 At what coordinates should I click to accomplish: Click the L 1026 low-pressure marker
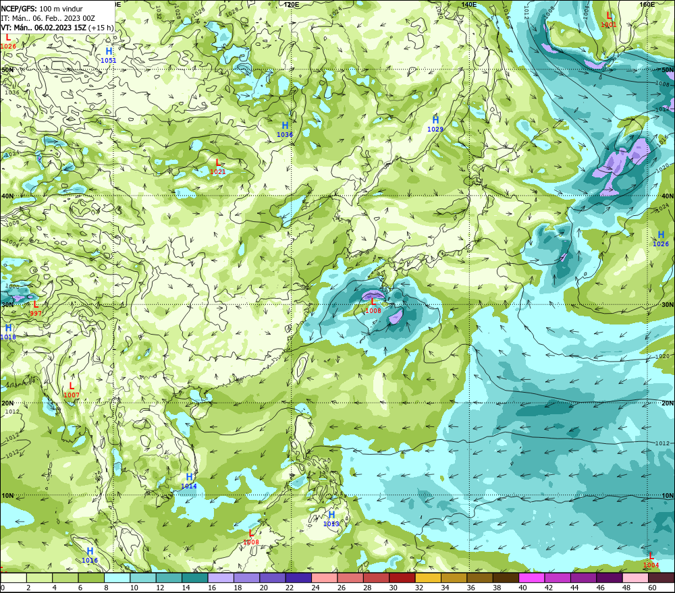(x=8, y=41)
